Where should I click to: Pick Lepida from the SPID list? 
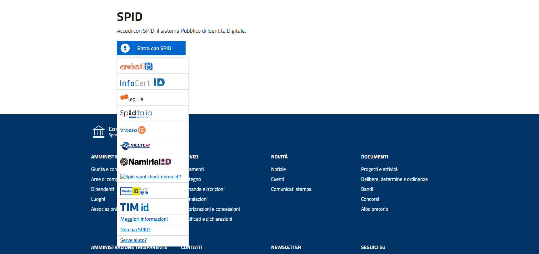pos(132,98)
